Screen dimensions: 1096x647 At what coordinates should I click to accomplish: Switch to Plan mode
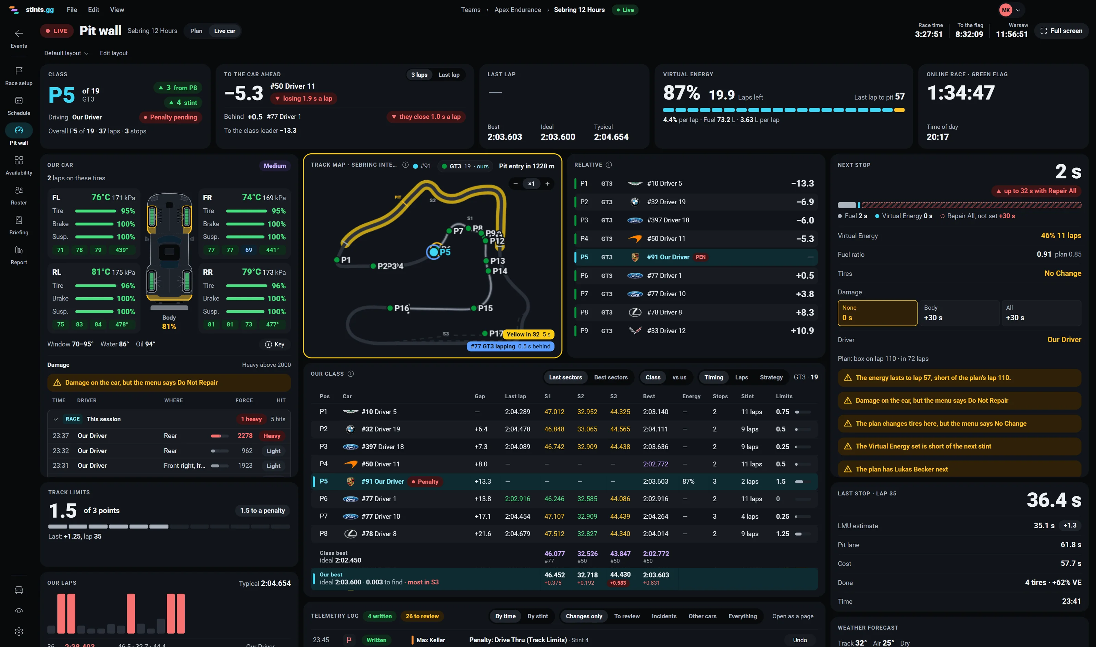click(x=196, y=31)
